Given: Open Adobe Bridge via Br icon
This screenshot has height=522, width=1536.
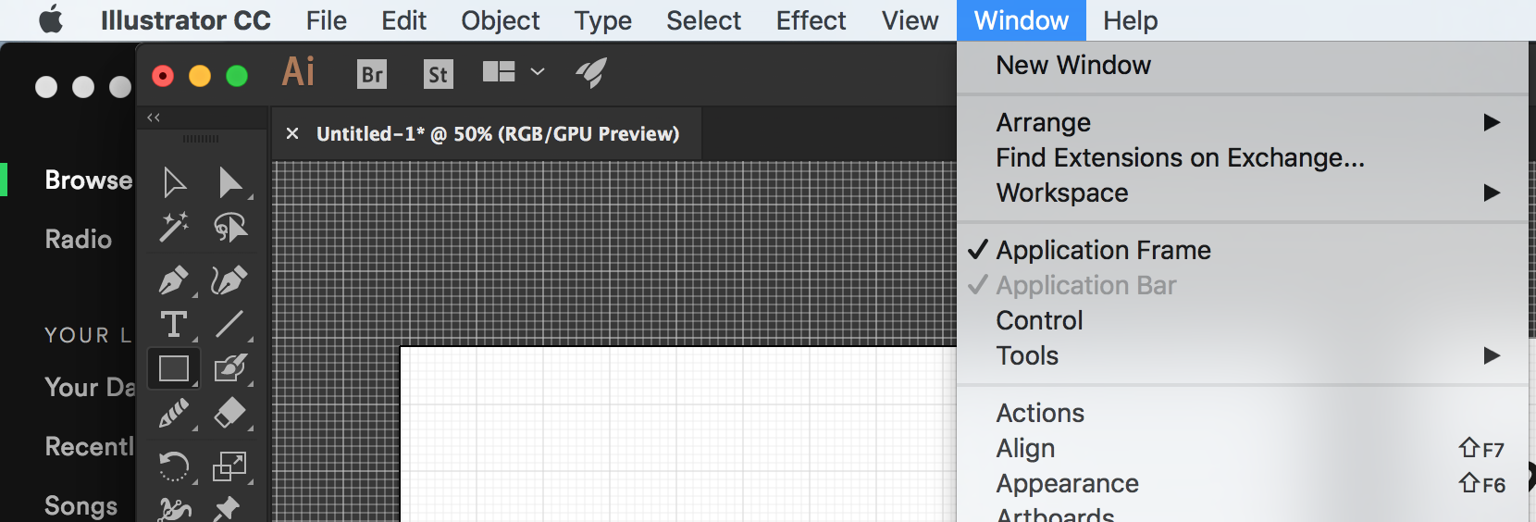Looking at the screenshot, I should coord(372,74).
